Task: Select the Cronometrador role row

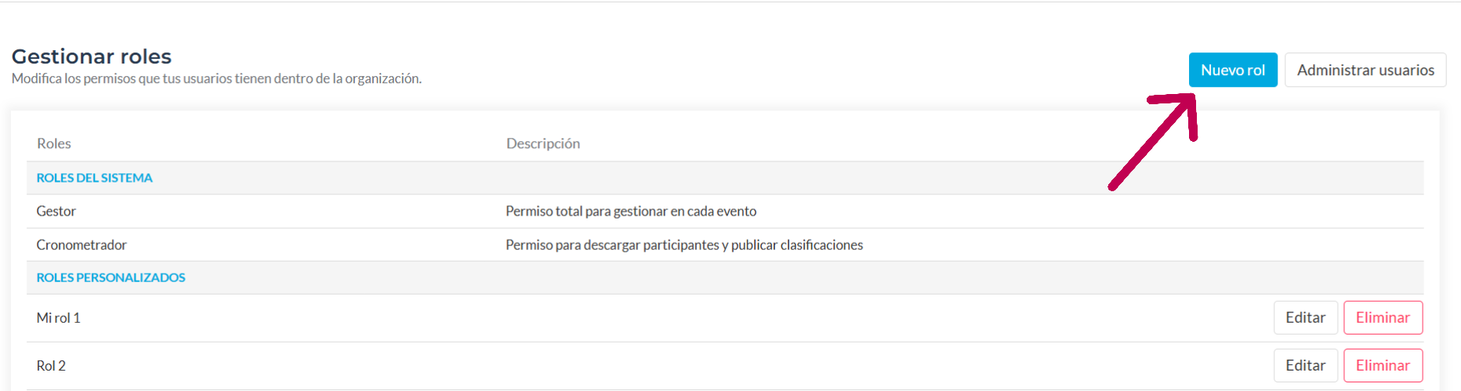Action: [725, 244]
